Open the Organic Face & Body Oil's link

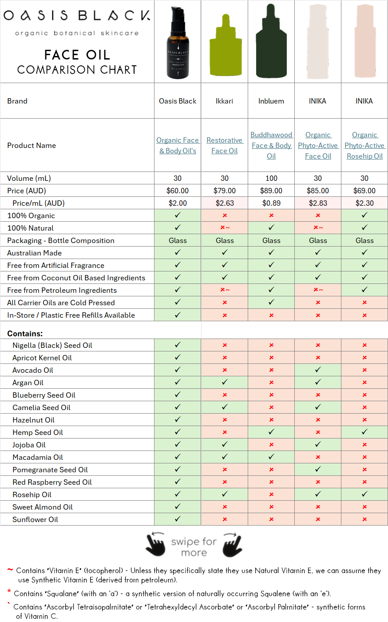click(178, 145)
